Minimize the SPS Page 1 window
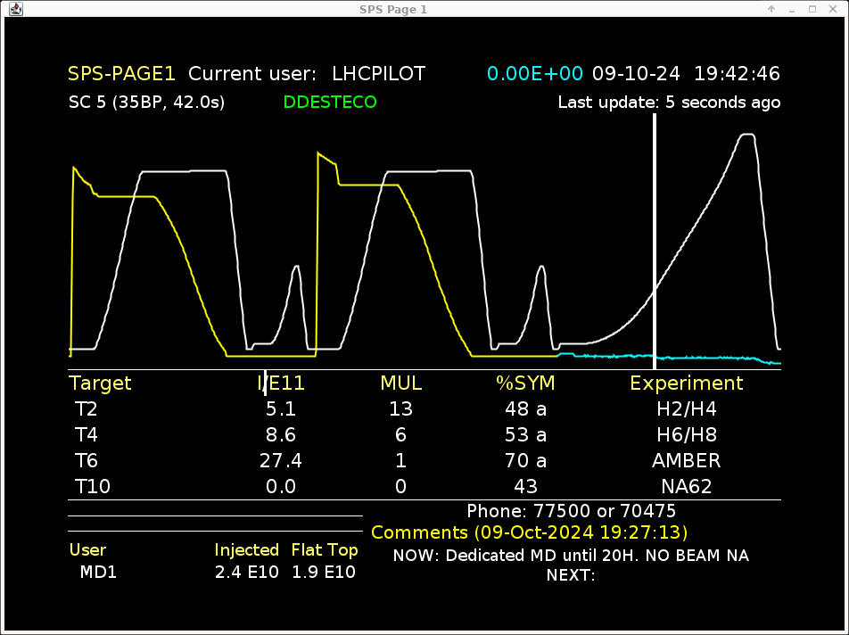 [792, 9]
